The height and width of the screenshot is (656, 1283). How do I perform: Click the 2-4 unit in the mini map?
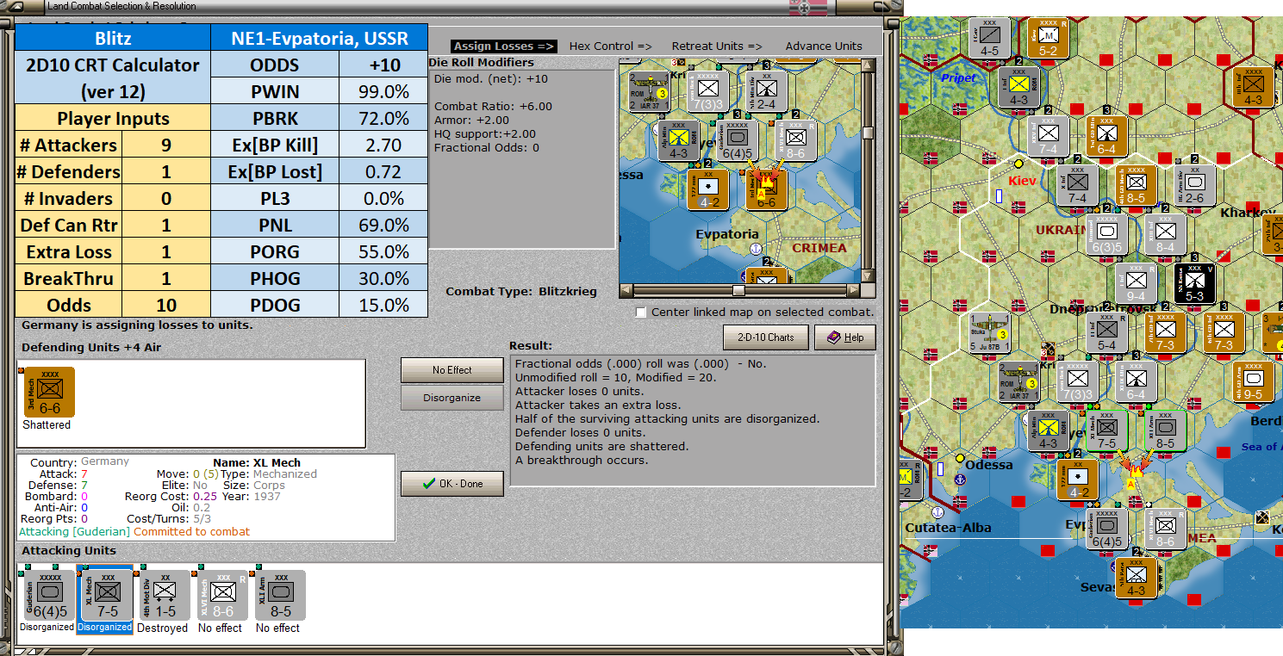click(x=767, y=90)
